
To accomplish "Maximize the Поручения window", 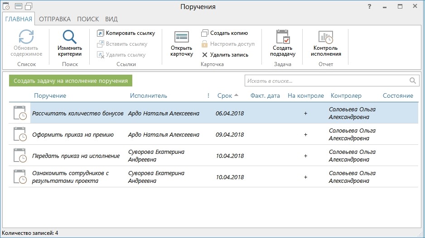I will tap(400, 6).
